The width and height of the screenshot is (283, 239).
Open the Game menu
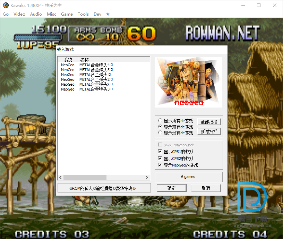tap(67, 14)
